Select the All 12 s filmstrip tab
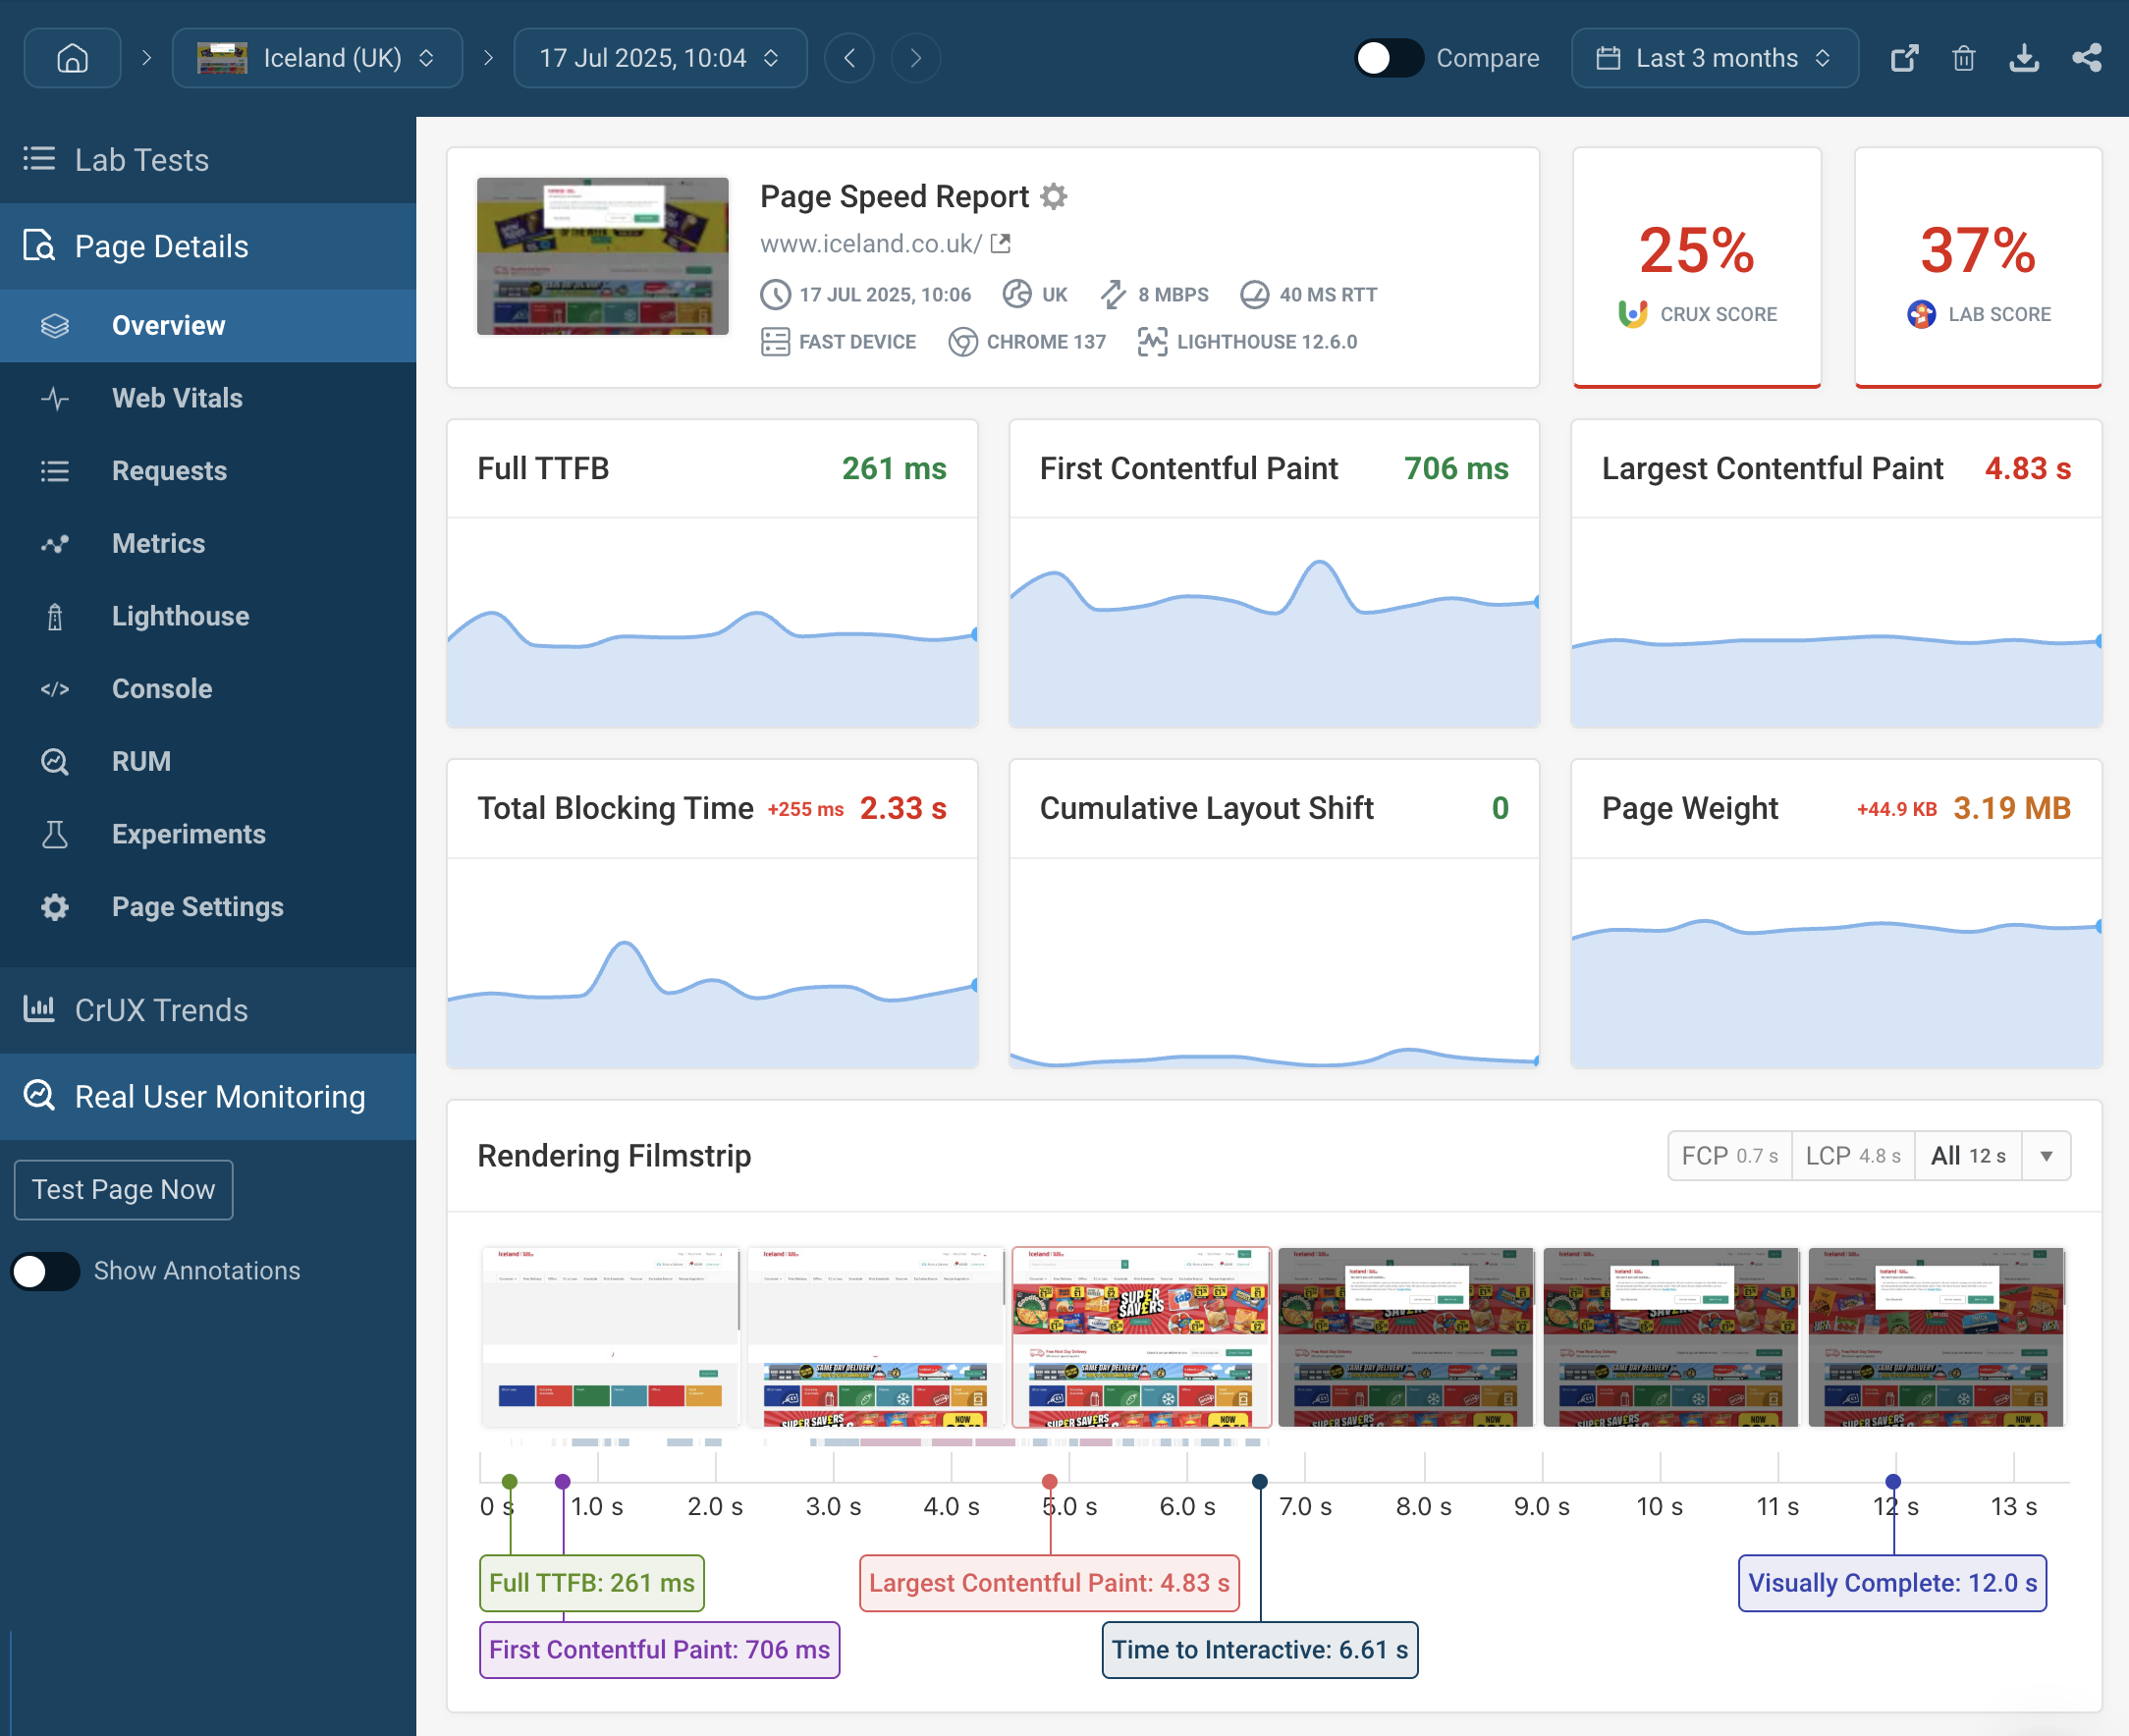2129x1736 pixels. (1968, 1156)
